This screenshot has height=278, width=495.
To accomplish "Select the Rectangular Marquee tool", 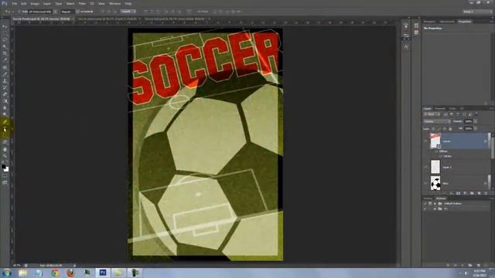I will [5, 33].
